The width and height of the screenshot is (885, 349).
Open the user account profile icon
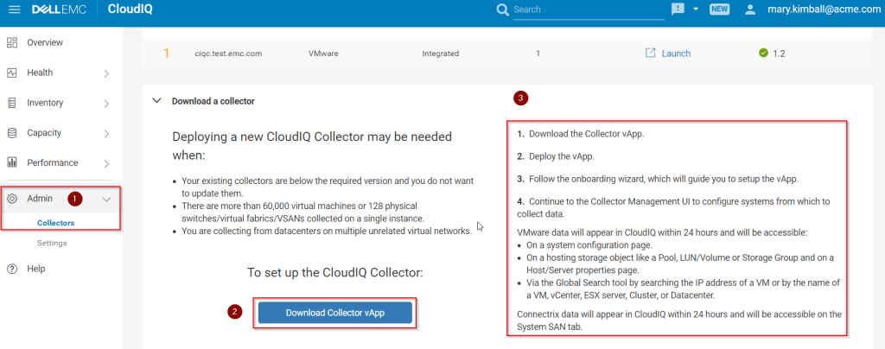pyautogui.click(x=750, y=10)
